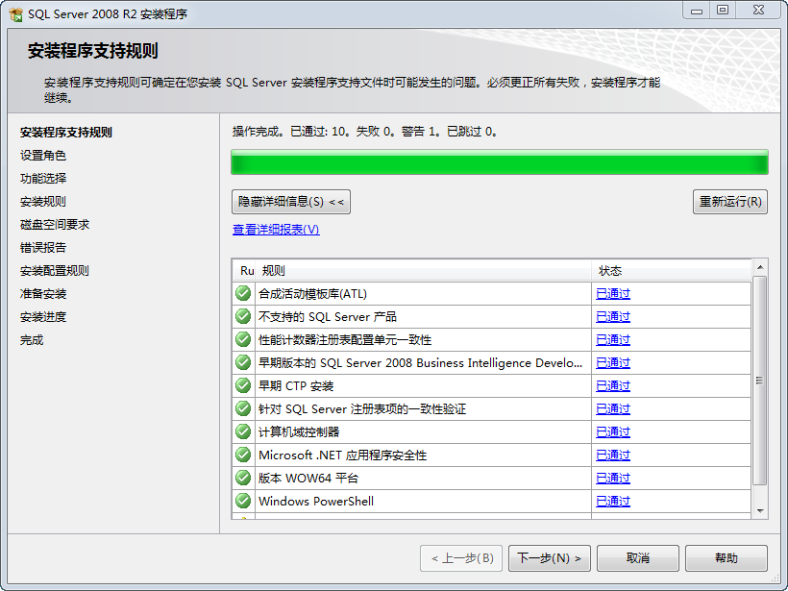This screenshot has height=591, width=788.
Task: Select 安装配置规则 step in sidebar
Action: [x=55, y=271]
